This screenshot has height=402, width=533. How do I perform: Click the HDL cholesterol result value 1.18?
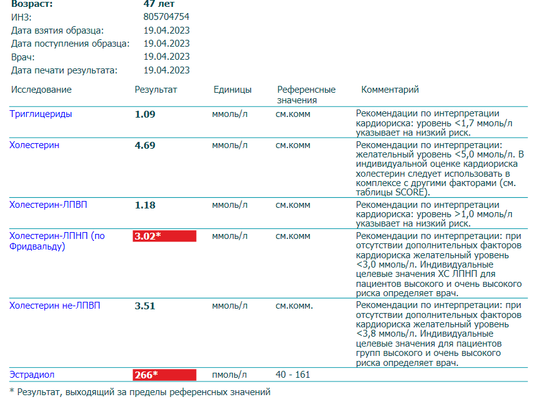click(145, 205)
